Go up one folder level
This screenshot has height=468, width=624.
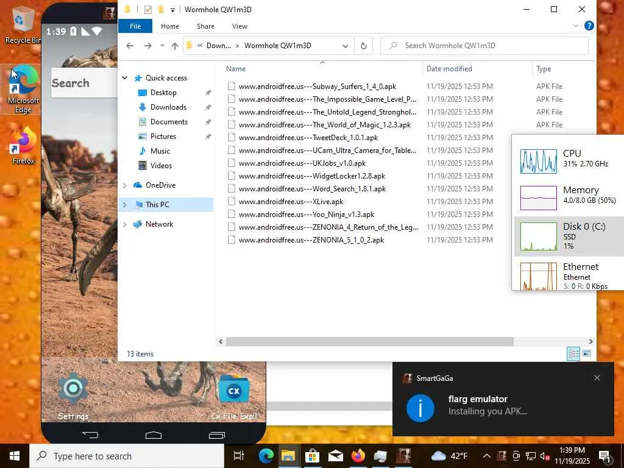[x=175, y=46]
